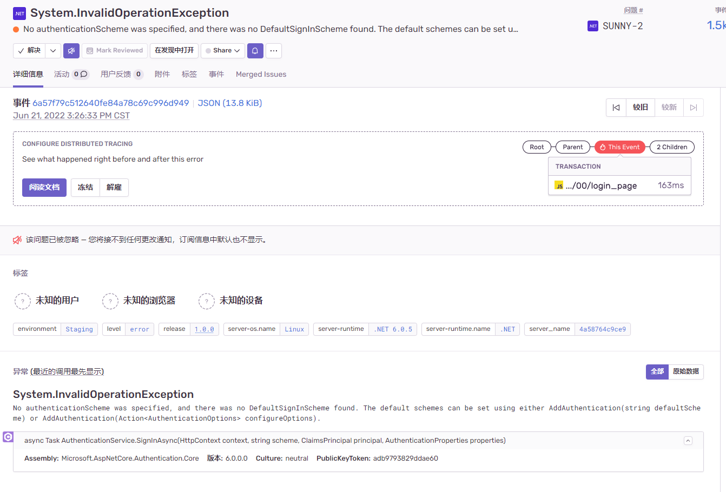This screenshot has height=492, width=726.
Task: Click the 解雇 dismiss button
Action: tap(114, 188)
